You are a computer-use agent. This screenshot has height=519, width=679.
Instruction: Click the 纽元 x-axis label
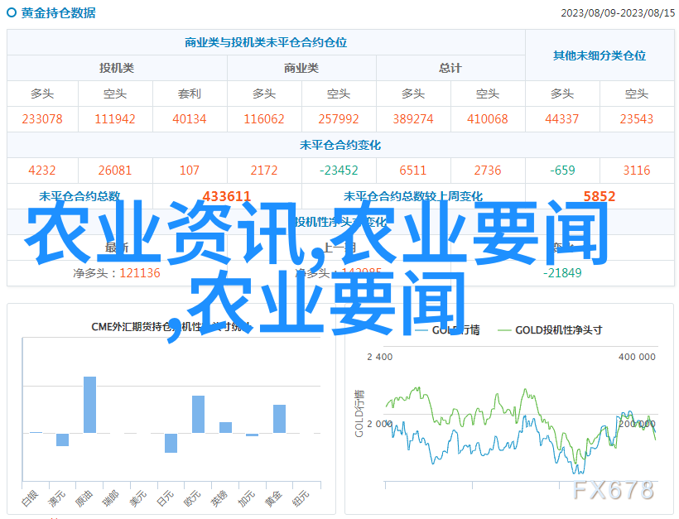[x=301, y=499]
